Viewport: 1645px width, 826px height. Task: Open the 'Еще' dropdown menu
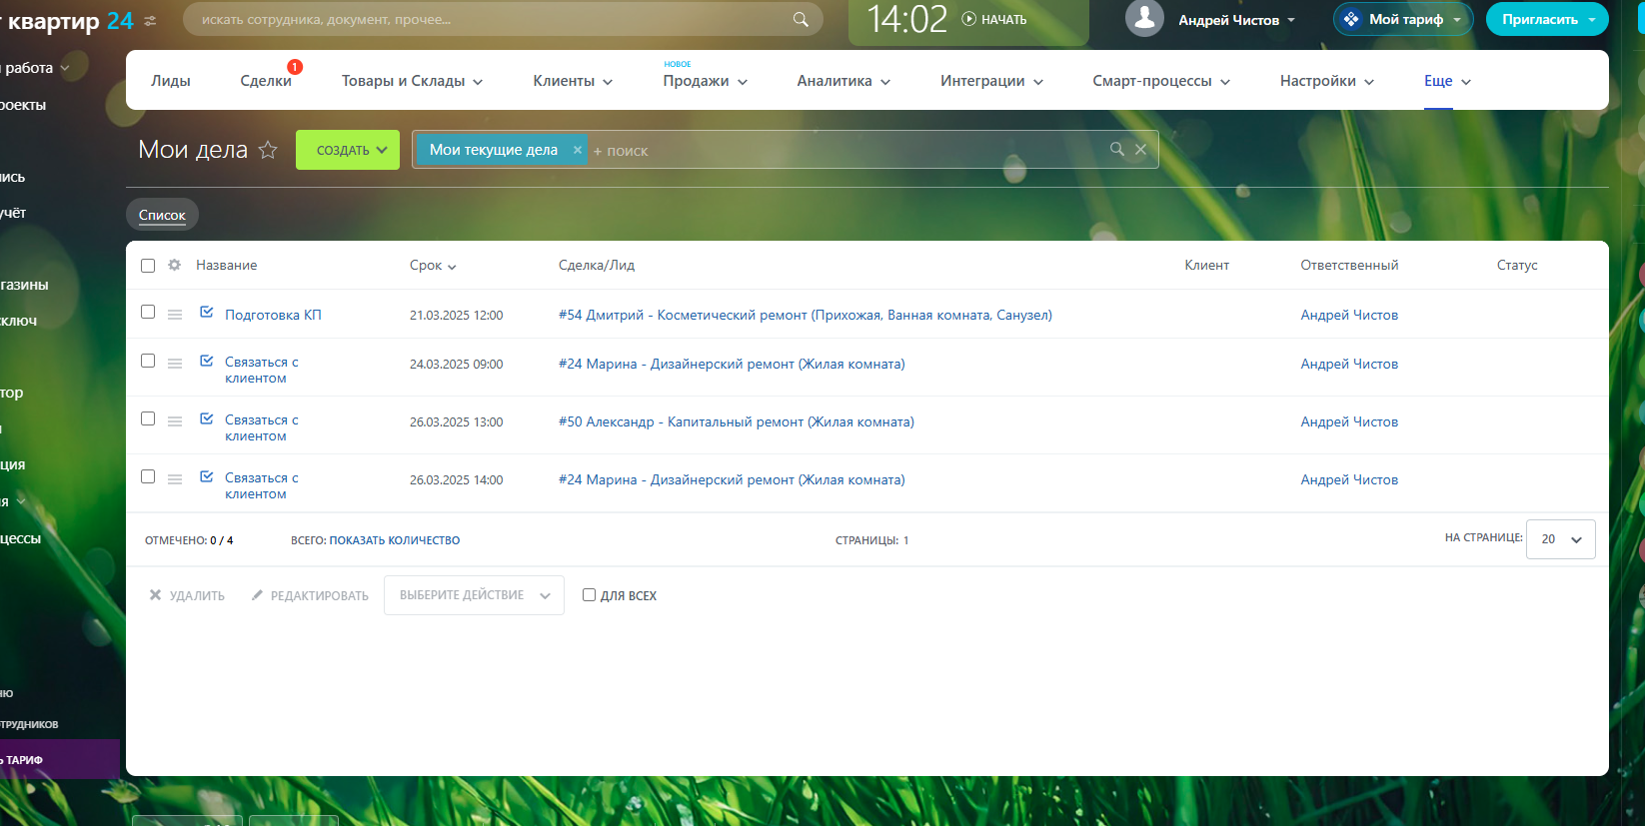point(1447,81)
